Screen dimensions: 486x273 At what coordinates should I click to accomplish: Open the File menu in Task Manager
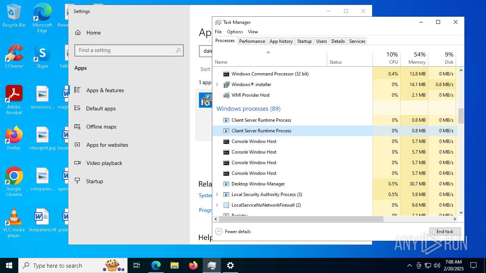tap(218, 32)
